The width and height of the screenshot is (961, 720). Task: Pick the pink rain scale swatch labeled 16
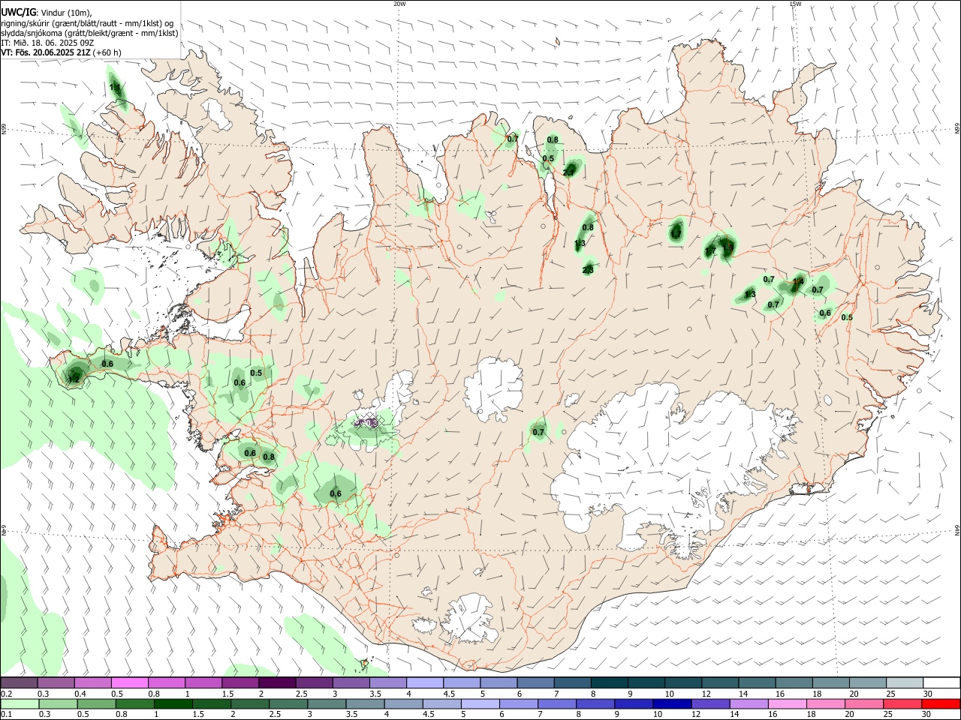click(x=786, y=703)
